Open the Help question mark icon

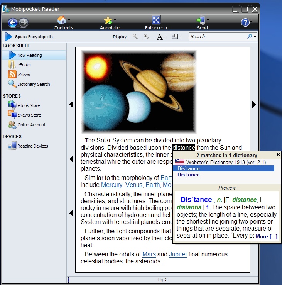point(245,22)
